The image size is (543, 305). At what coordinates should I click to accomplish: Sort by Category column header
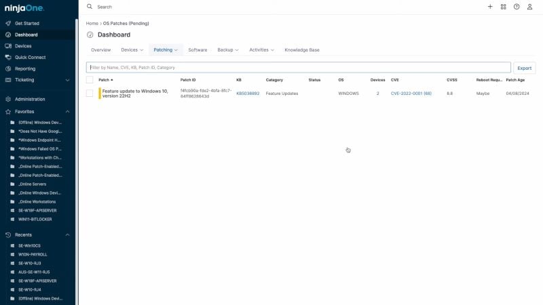[x=274, y=80]
